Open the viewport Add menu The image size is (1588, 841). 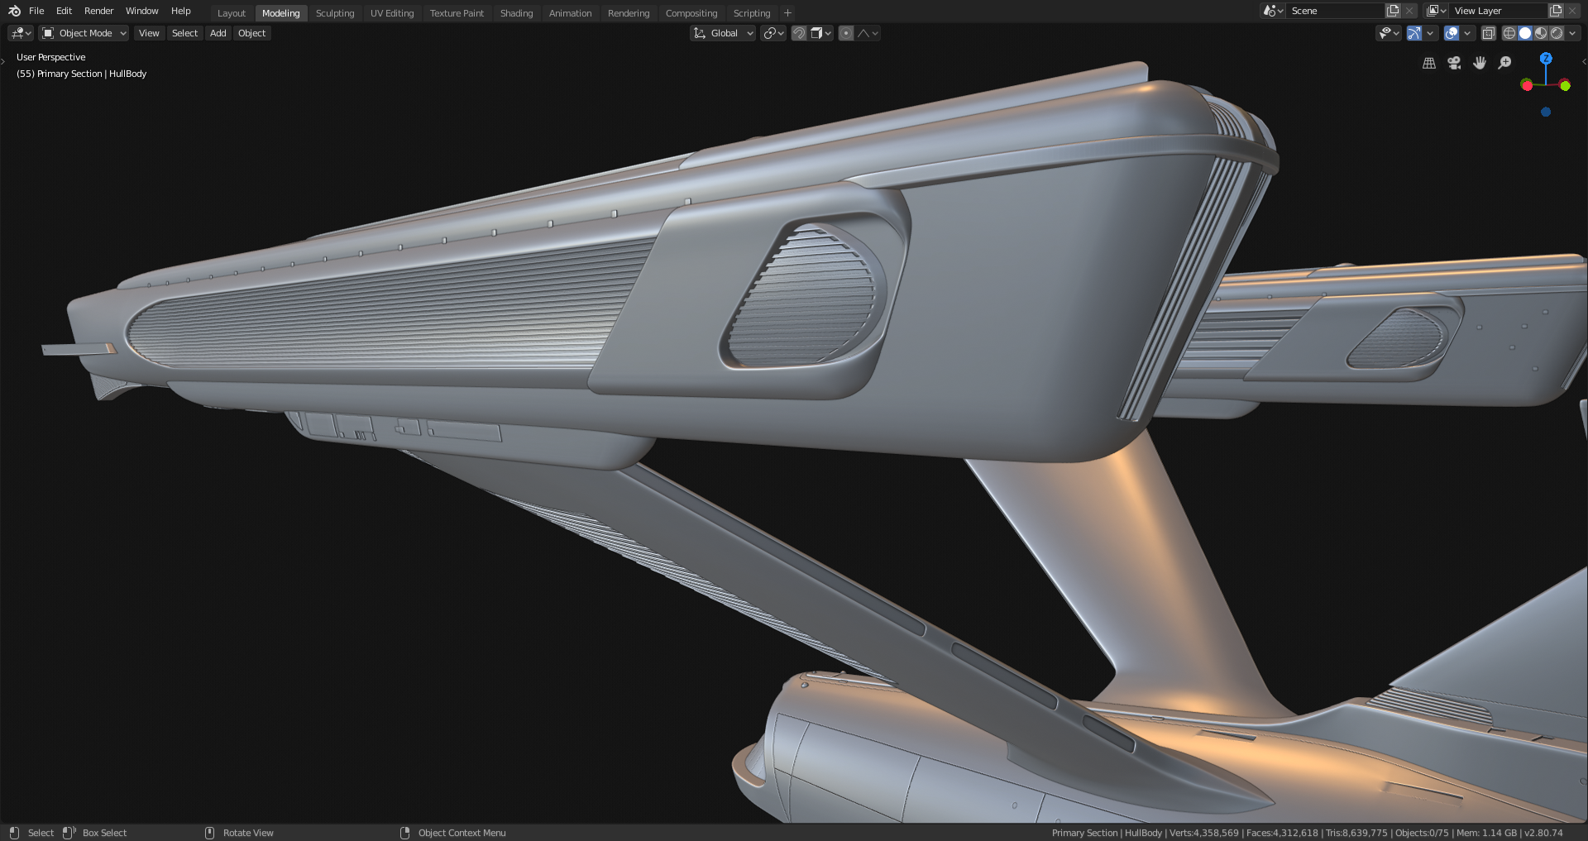[218, 33]
